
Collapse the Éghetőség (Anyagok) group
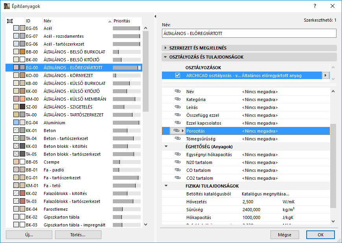[x=166, y=146]
